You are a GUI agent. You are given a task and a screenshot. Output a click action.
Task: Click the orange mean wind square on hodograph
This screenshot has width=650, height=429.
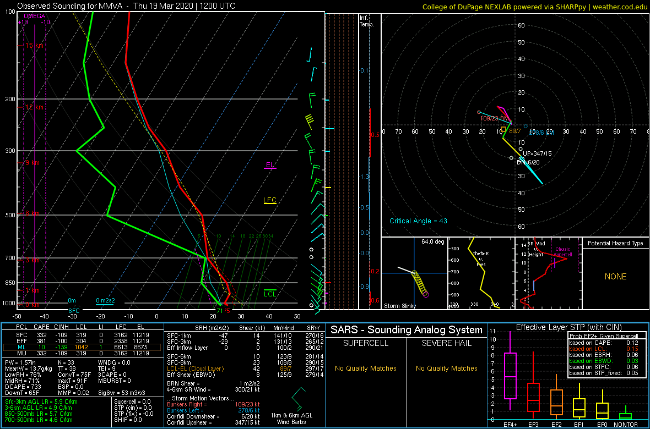click(503, 129)
